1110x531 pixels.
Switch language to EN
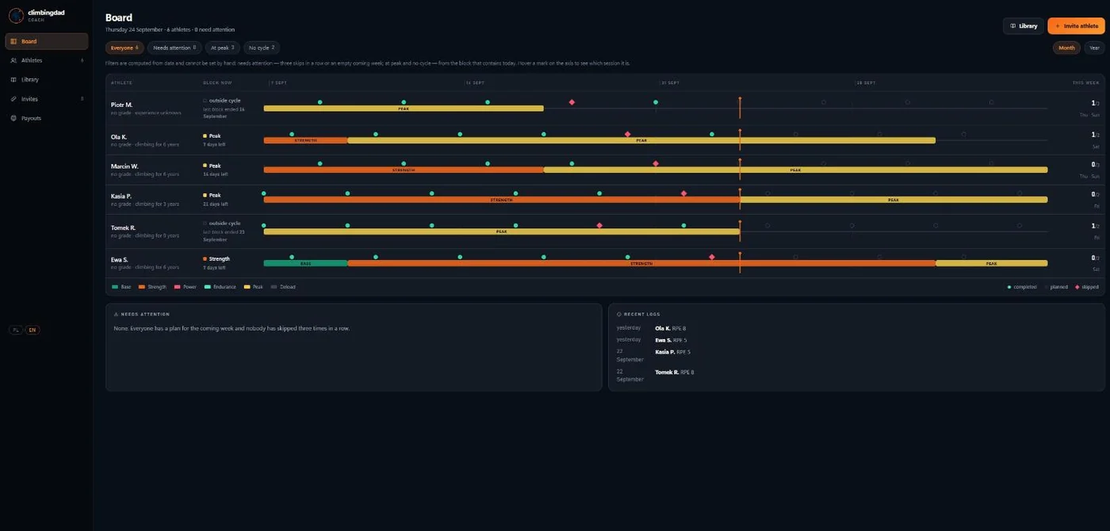33,330
